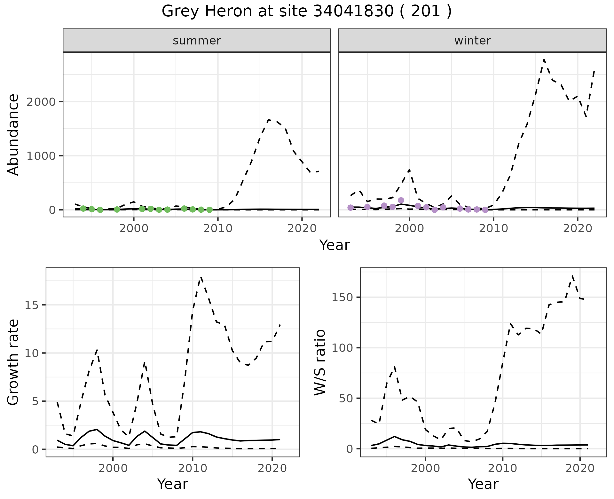Click the leftmost green point in the summer panel
This screenshot has height=499, width=614.
tap(83, 209)
